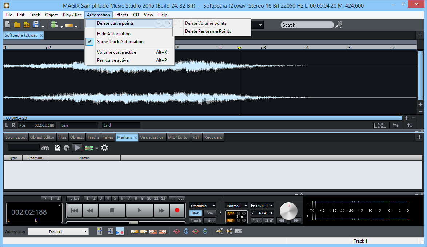The width and height of the screenshot is (427, 247).
Task: Expand the save icon dropdown arrow
Action: [43, 27]
